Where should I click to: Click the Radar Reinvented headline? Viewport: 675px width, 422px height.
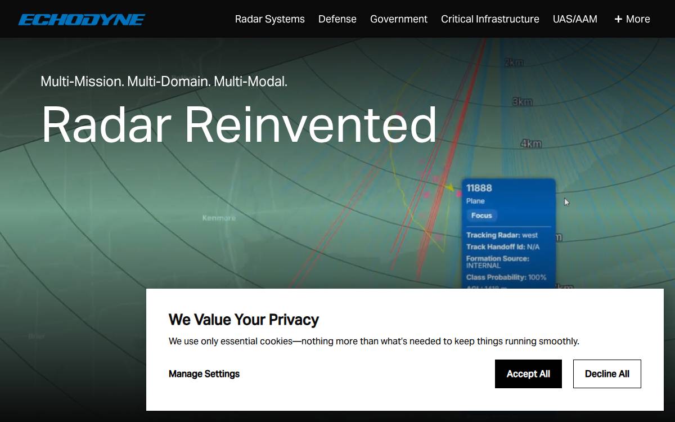click(239, 124)
